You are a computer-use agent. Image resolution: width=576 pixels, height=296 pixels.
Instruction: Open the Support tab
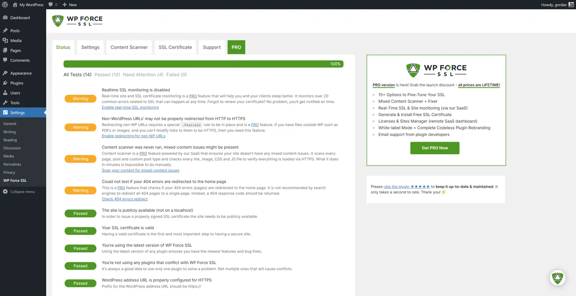pyautogui.click(x=212, y=47)
